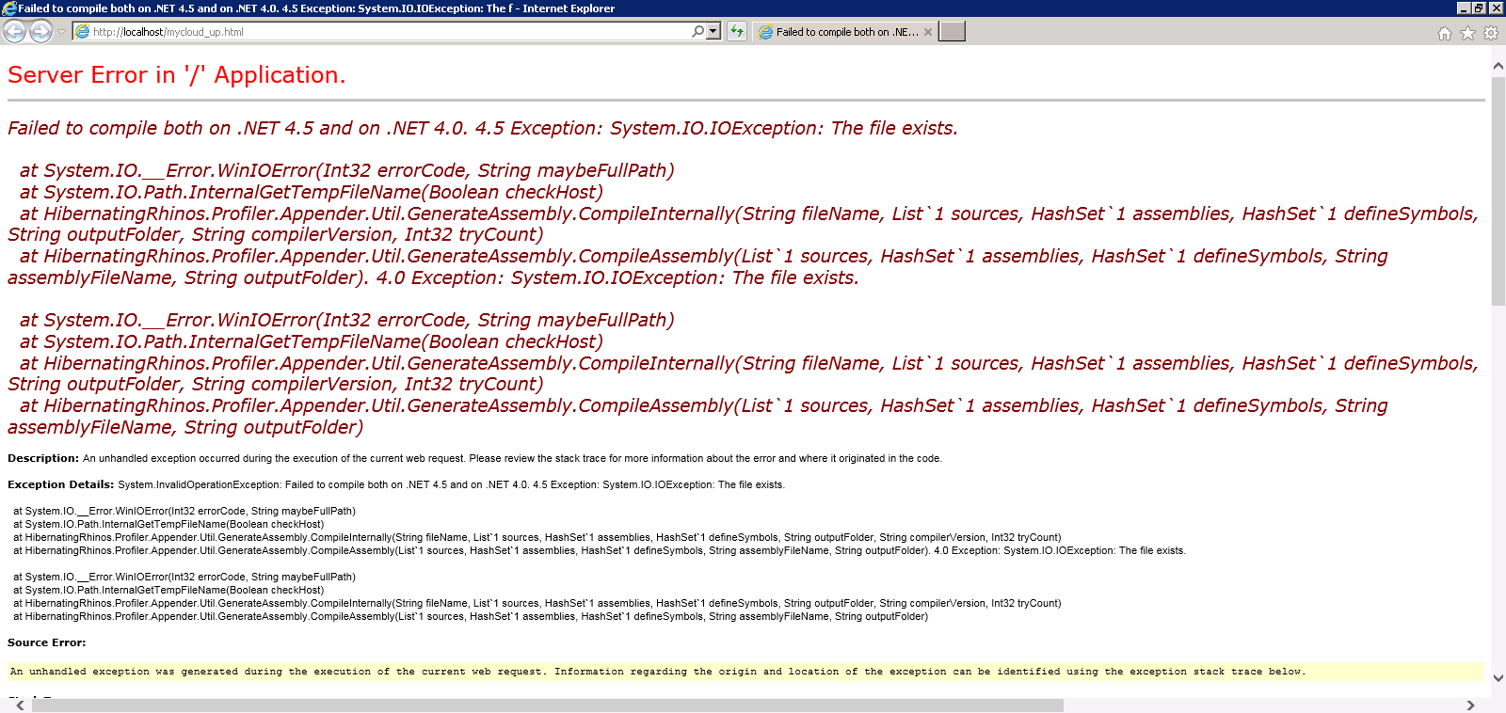Go forward with the Forward arrow button
The width and height of the screenshot is (1506, 713).
[40, 32]
